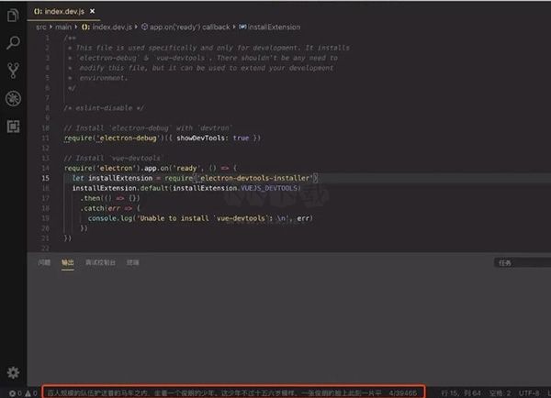551x398 pixels.
Task: Switch to the 调试控制台 panel tab
Action: click(100, 262)
